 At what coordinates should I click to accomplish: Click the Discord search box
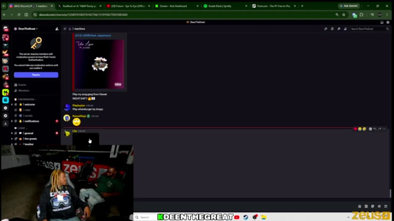coord(370,29)
